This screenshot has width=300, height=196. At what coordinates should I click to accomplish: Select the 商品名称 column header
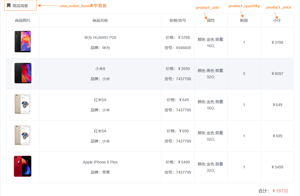point(100,20)
